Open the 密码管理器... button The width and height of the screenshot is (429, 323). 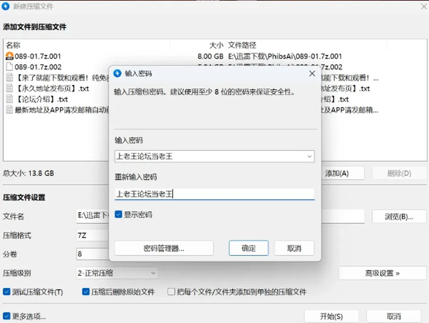164,248
